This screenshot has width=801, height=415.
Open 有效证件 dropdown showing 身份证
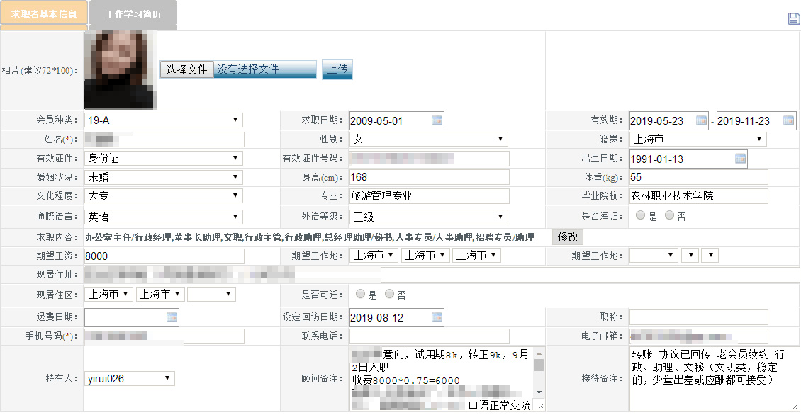164,158
